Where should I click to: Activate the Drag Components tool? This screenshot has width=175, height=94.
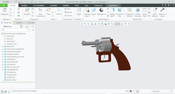[x=40, y=12]
